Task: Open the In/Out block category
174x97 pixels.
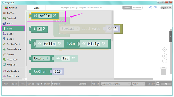Action: [13, 13]
